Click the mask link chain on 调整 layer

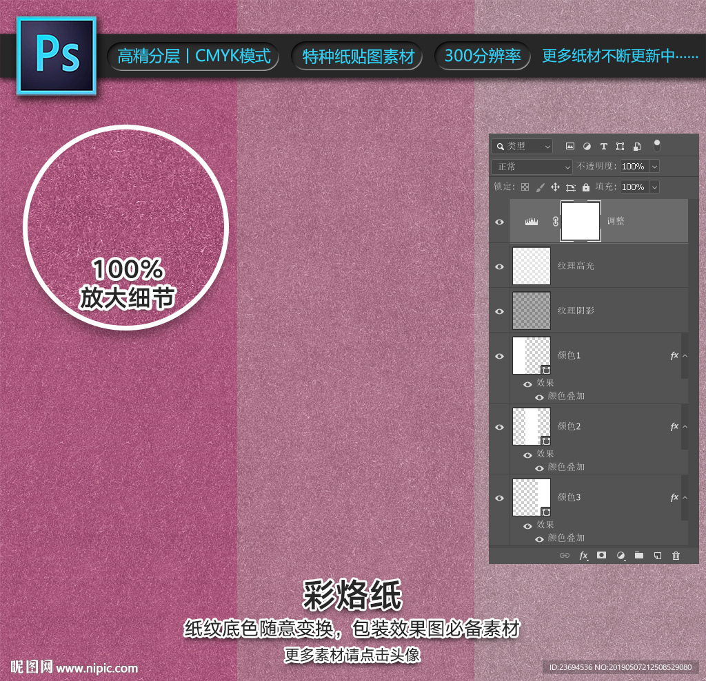click(x=556, y=221)
